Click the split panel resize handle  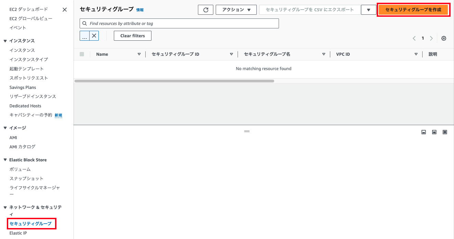pos(247,131)
